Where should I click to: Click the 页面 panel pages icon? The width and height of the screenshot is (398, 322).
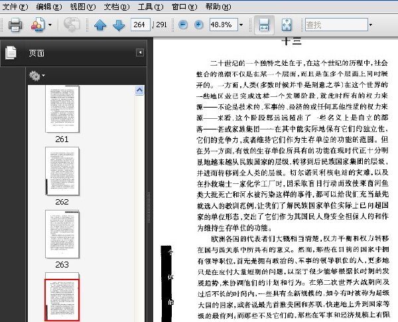pyautogui.click(x=11, y=53)
